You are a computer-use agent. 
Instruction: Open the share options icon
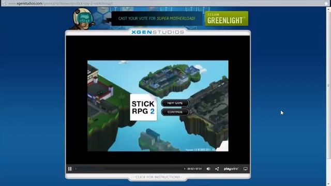217,169
